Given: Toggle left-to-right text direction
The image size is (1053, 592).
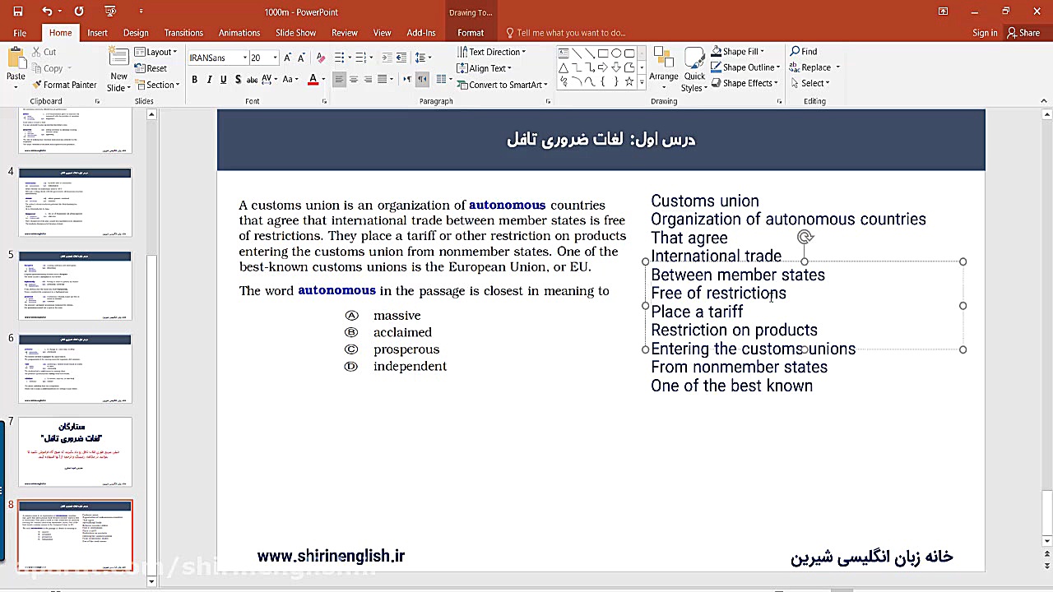Looking at the screenshot, I should point(408,80).
